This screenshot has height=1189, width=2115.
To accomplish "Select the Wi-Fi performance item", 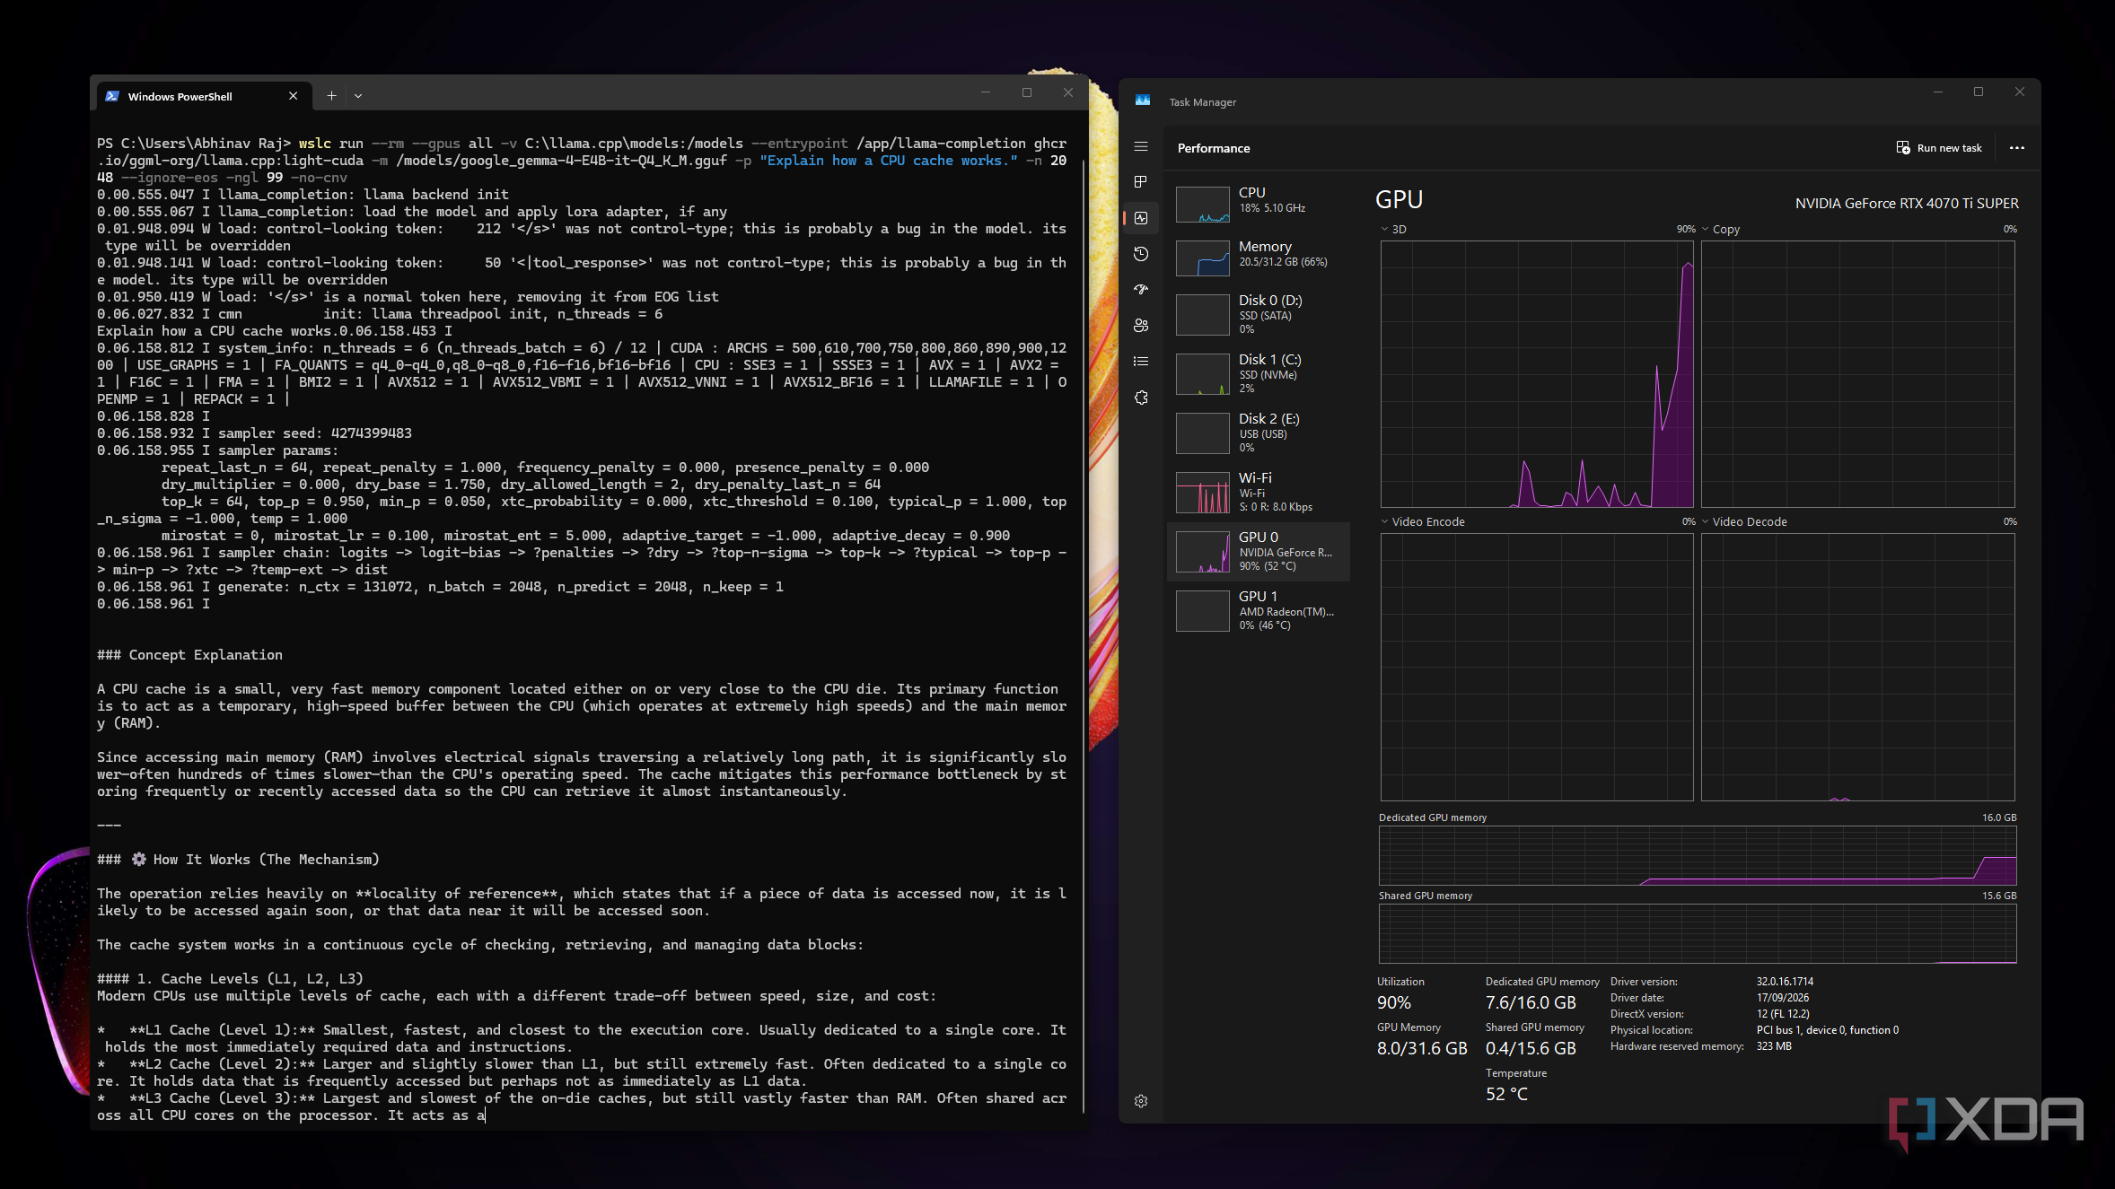I will point(1259,492).
